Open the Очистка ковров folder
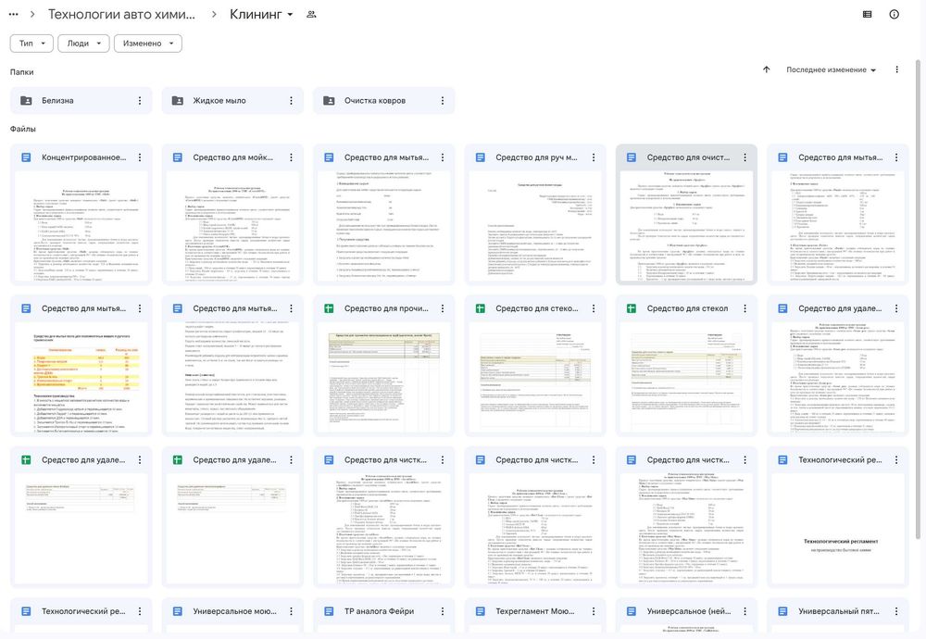Image resolution: width=926 pixels, height=639 pixels. [x=384, y=100]
